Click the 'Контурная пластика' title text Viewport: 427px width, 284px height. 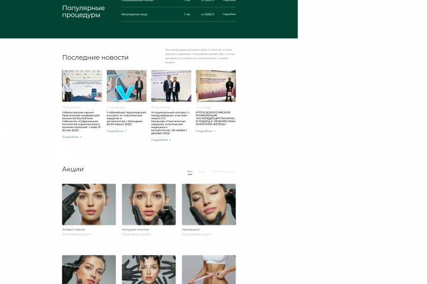[135, 230]
